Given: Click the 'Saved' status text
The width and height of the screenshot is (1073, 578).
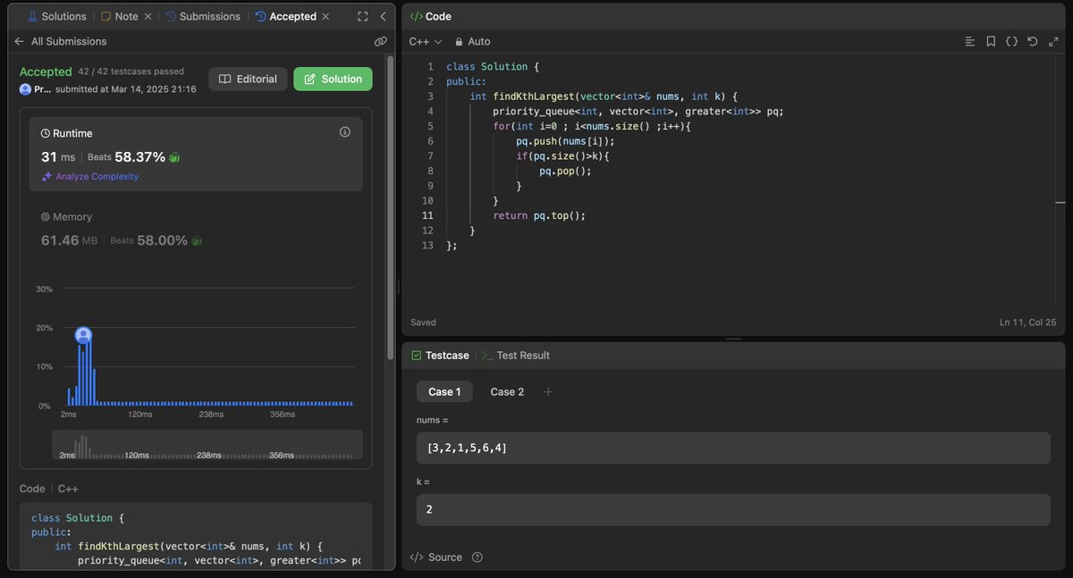Looking at the screenshot, I should pyautogui.click(x=423, y=322).
